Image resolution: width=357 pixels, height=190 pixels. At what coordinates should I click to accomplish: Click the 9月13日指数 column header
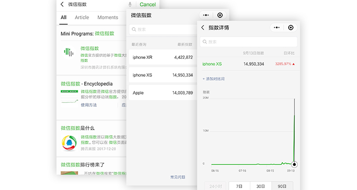click(253, 53)
